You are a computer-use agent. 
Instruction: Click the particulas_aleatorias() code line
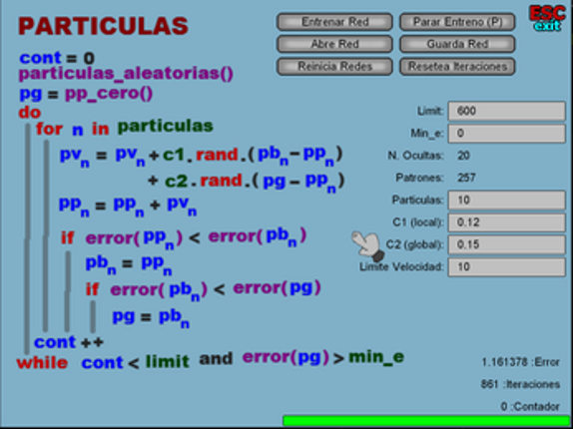[126, 74]
